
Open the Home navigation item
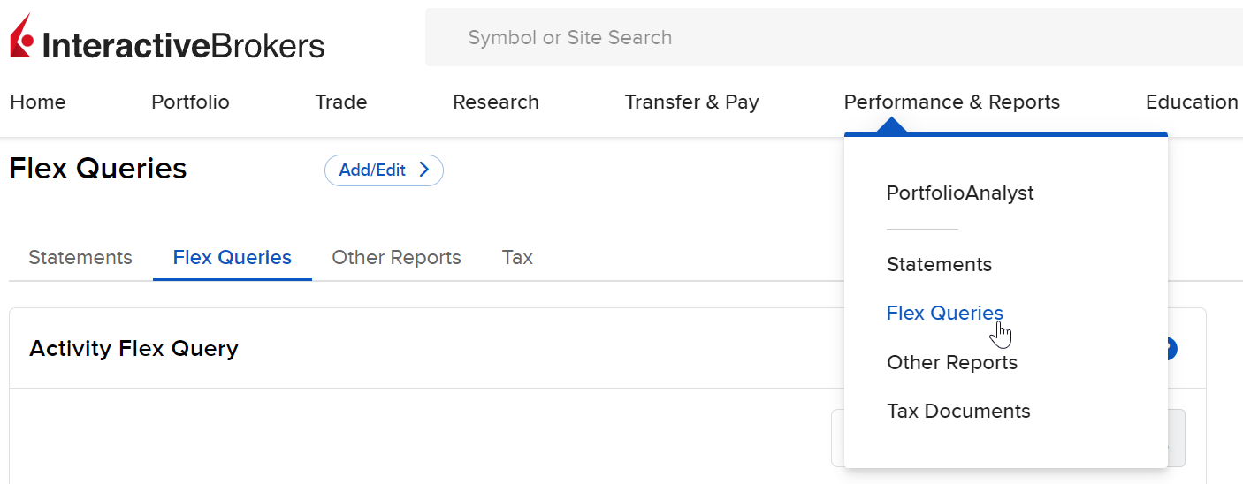[38, 102]
